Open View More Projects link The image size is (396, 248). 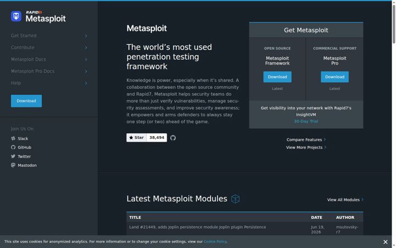(x=306, y=148)
